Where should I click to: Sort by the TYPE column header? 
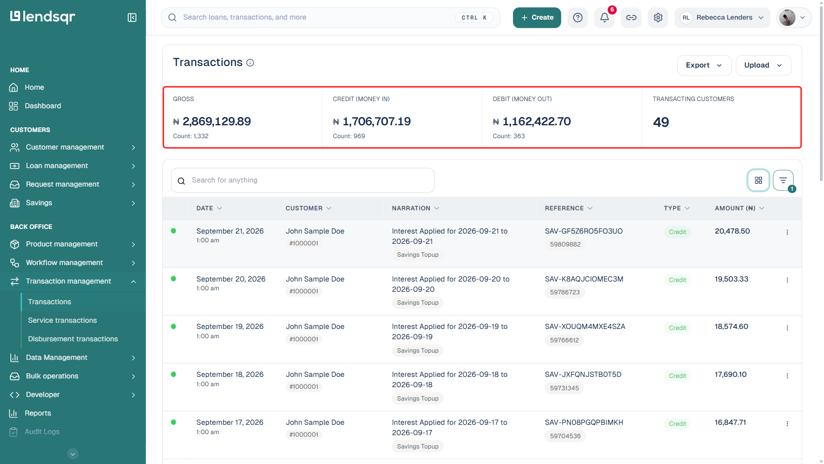click(x=677, y=208)
